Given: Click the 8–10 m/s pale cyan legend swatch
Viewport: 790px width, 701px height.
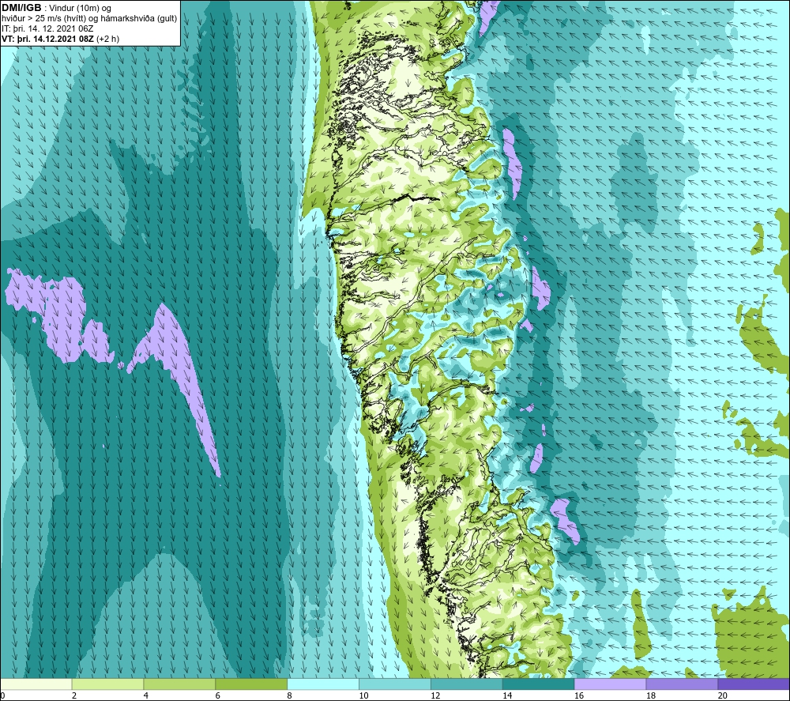Looking at the screenshot, I should point(323,684).
